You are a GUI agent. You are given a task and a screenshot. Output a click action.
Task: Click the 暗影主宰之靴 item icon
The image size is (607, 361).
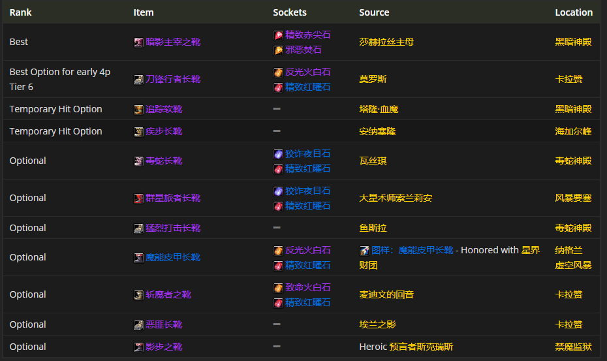pos(138,42)
